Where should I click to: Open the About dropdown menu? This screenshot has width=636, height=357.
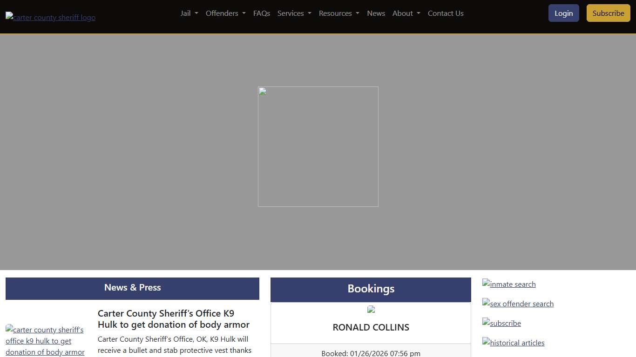click(x=406, y=13)
